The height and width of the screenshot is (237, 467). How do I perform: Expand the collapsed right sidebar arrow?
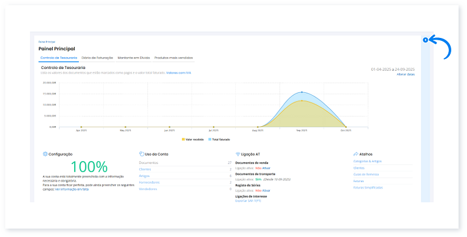pyautogui.click(x=425, y=40)
